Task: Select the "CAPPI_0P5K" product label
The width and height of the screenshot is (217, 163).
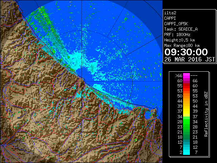Action: pos(176,24)
